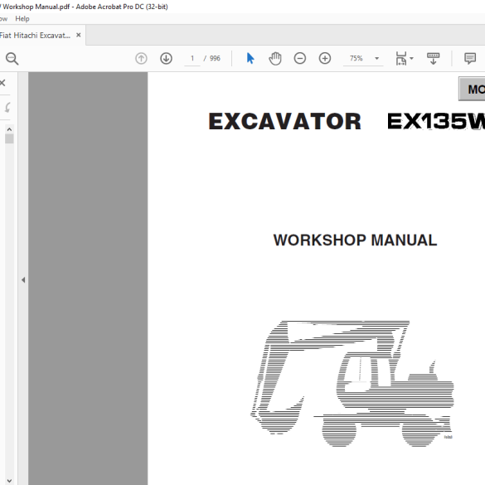Activate the Selection arrow tool
This screenshot has height=485, width=485.
click(x=250, y=59)
